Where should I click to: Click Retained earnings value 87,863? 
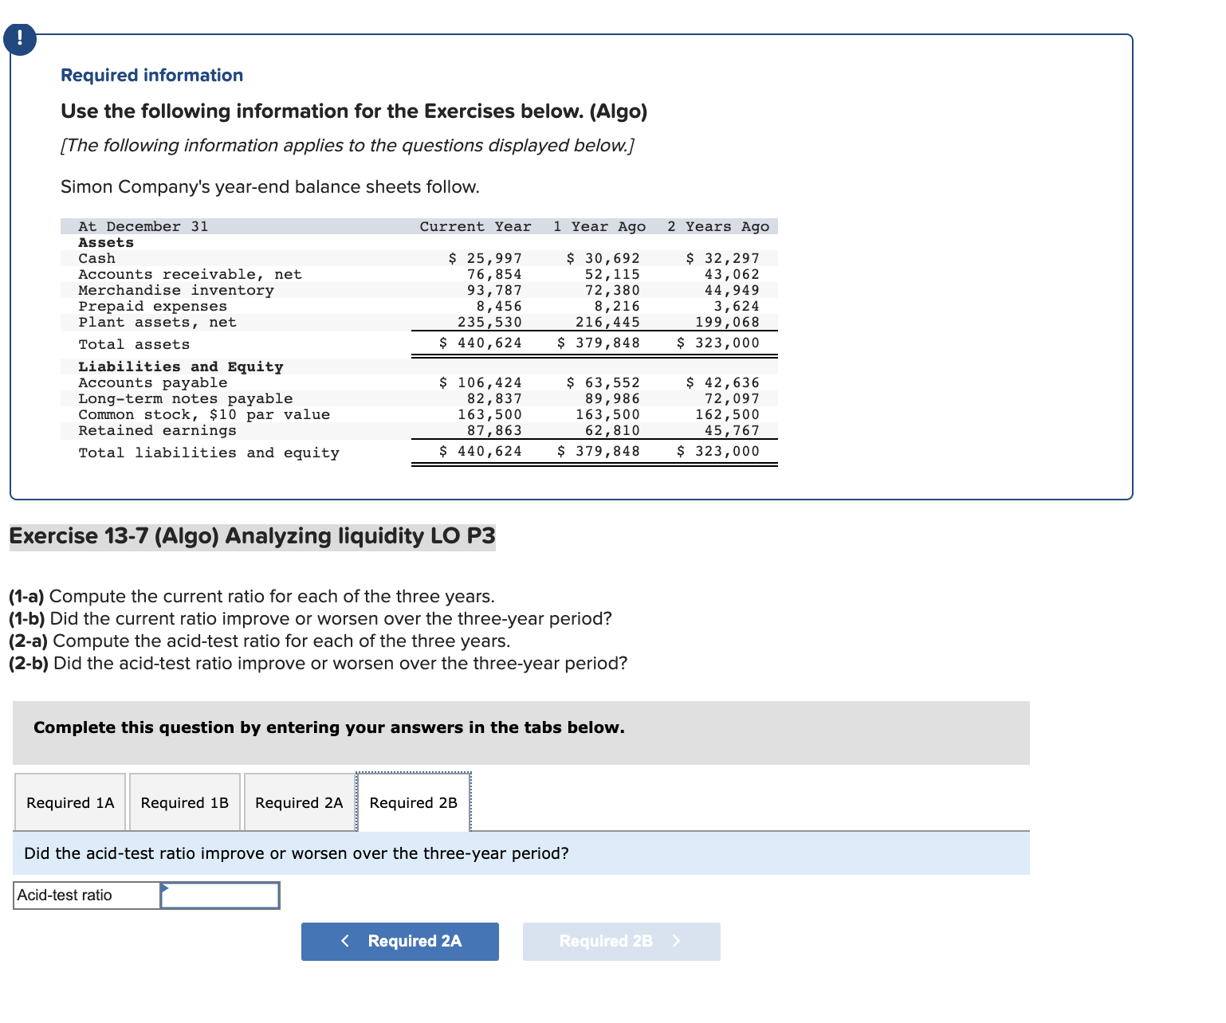pyautogui.click(x=494, y=430)
